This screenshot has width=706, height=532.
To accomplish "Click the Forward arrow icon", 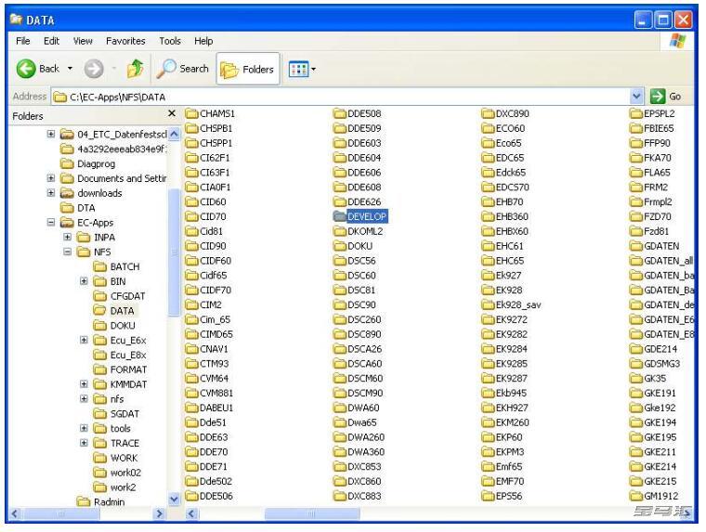I will pyautogui.click(x=94, y=69).
